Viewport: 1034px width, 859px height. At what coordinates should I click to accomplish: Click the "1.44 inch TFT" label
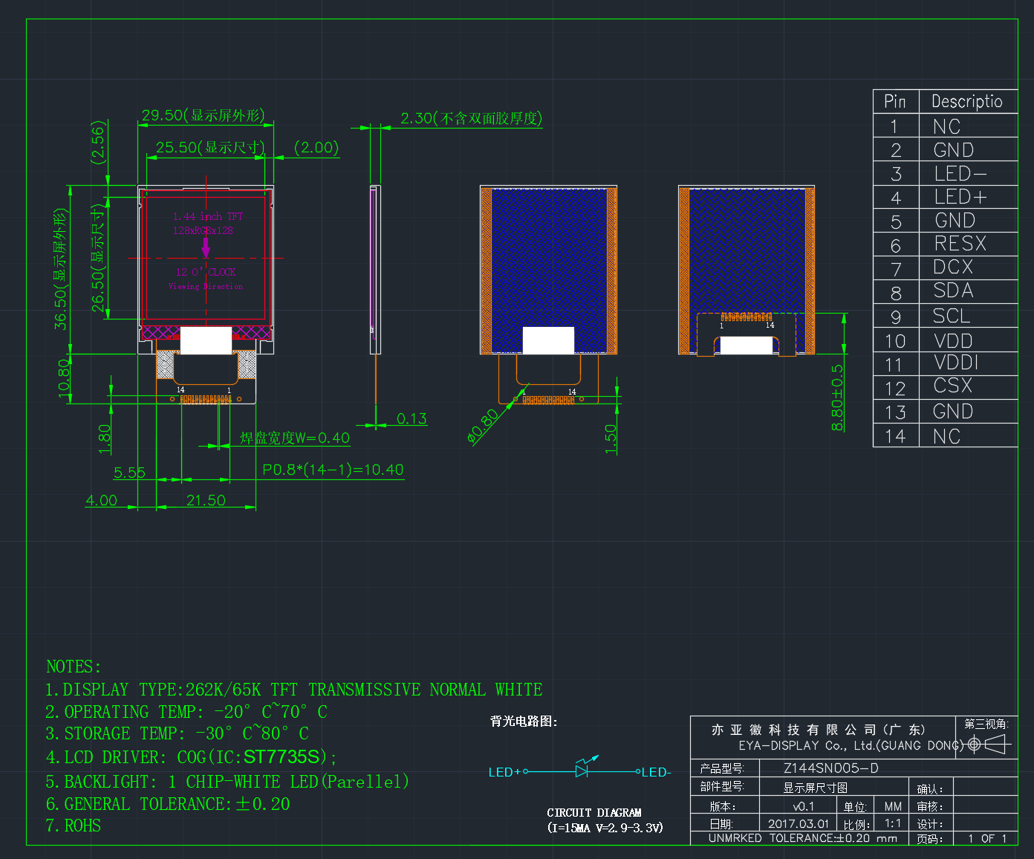tap(208, 216)
